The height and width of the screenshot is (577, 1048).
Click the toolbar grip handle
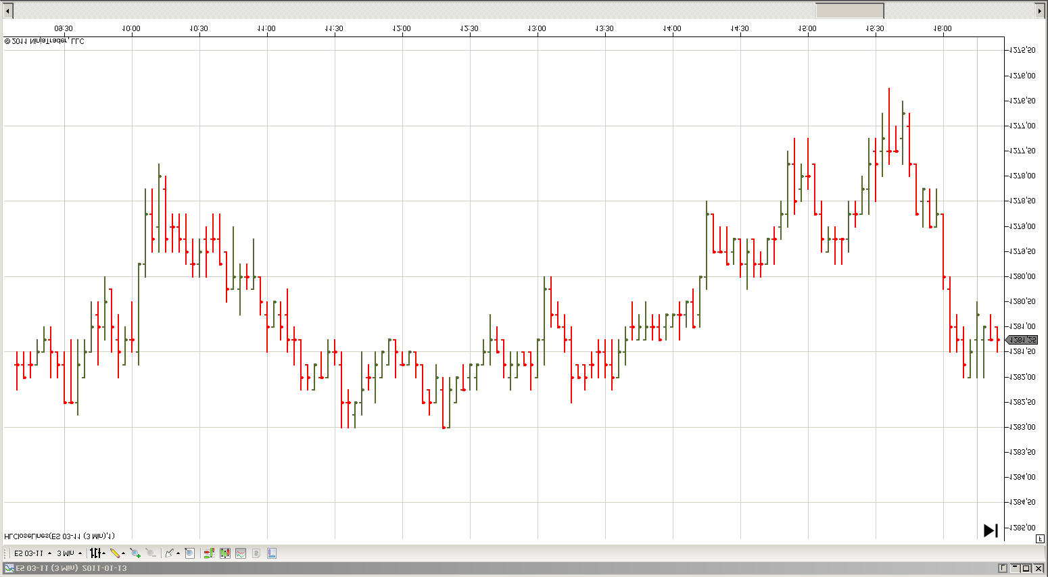tap(6, 553)
